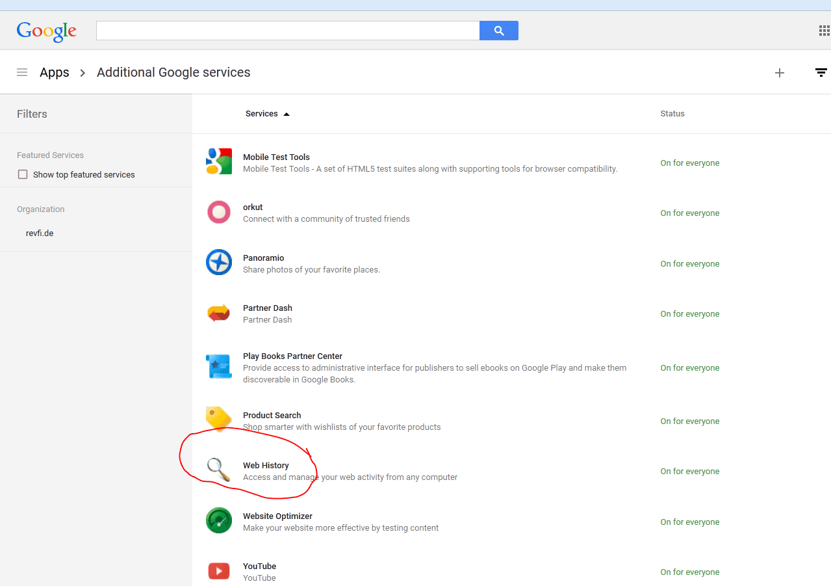
Task: Sort by the Services column arrow
Action: click(x=287, y=114)
